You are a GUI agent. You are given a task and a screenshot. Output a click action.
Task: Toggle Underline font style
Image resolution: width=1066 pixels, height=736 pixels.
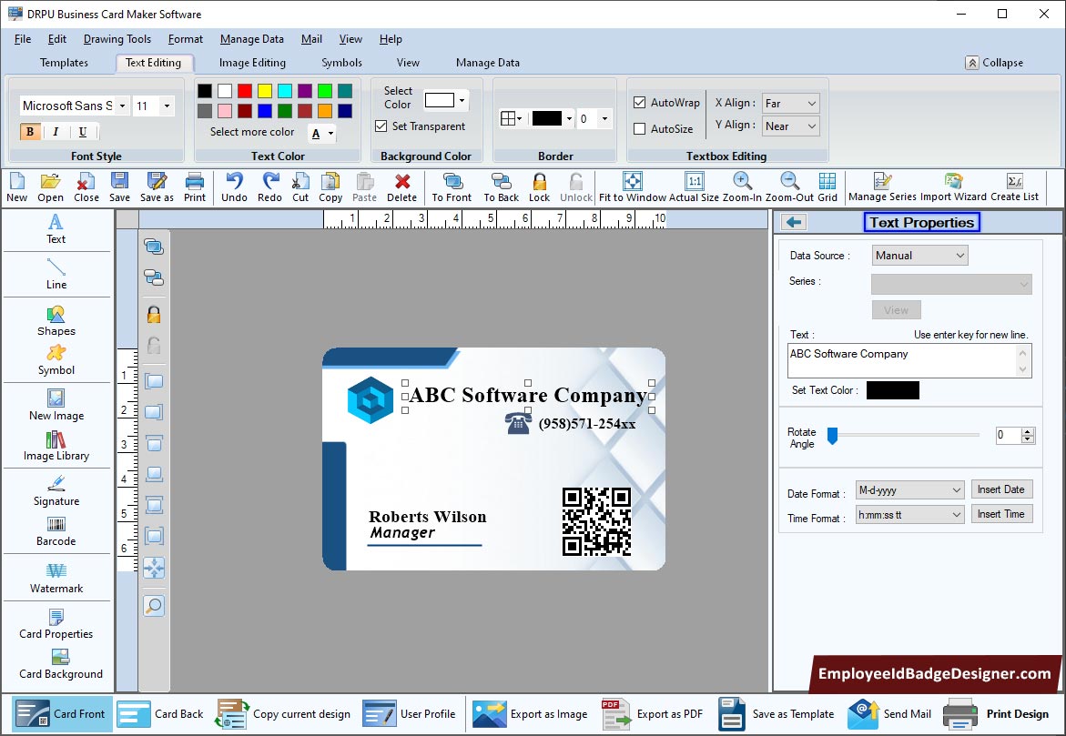click(x=82, y=132)
